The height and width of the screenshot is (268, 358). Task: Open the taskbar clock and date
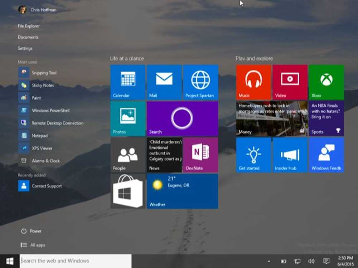(345, 261)
